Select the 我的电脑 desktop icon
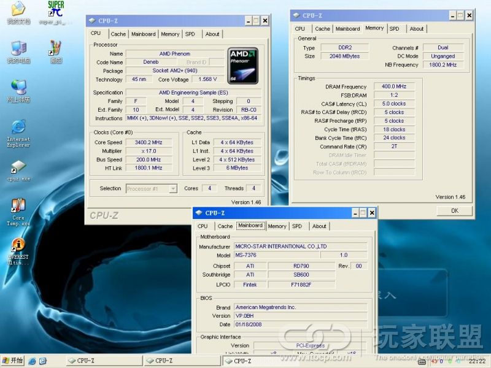The image size is (491, 368). 18,52
